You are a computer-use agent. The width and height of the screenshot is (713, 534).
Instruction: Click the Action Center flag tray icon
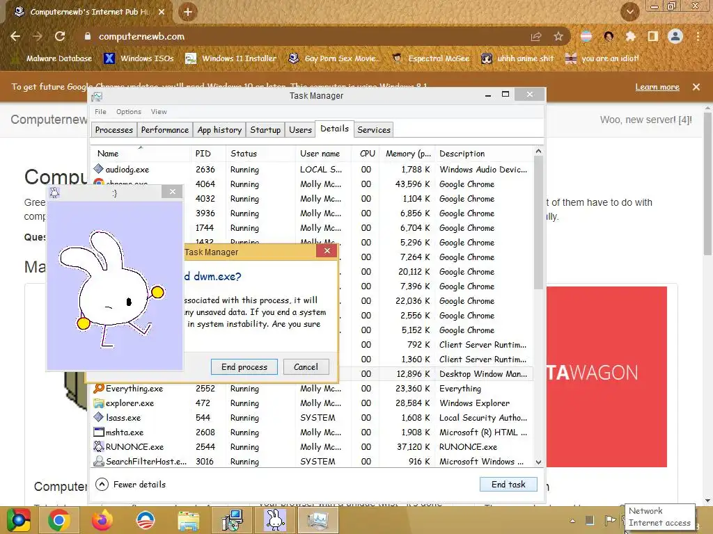pyautogui.click(x=610, y=520)
